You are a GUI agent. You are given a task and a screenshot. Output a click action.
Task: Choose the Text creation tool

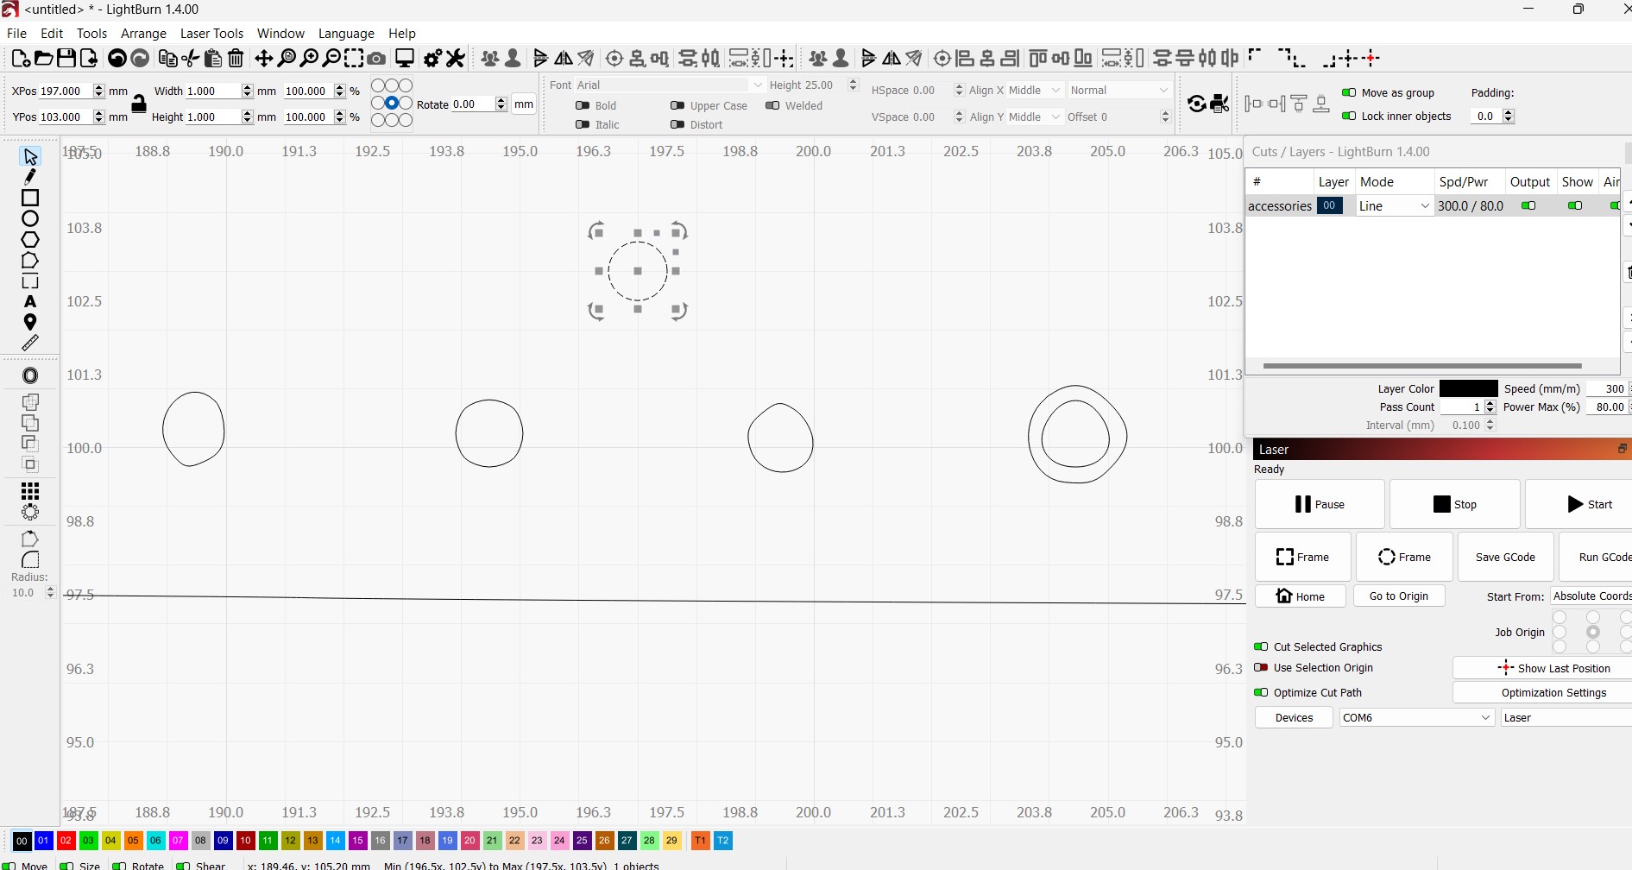pos(30,301)
